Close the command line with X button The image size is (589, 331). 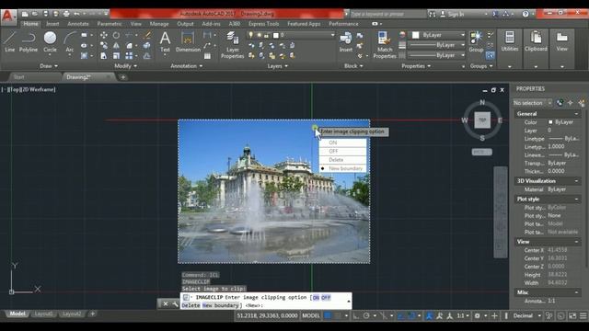(x=166, y=304)
